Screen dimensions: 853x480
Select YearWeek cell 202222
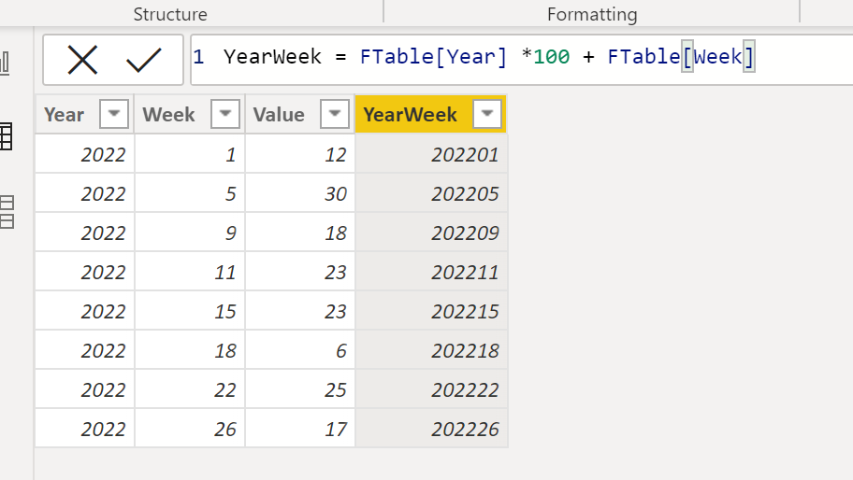[431, 389]
